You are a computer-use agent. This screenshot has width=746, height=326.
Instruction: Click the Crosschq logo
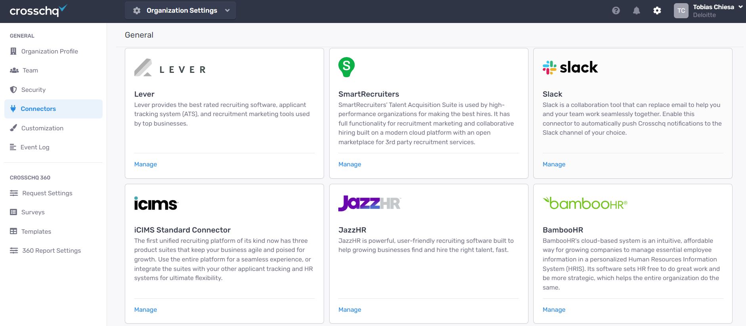tap(38, 11)
